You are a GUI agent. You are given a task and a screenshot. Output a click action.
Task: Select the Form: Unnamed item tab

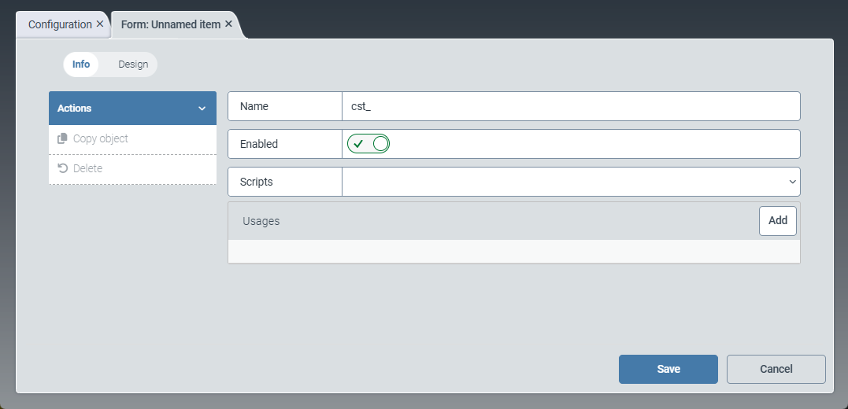(170, 24)
